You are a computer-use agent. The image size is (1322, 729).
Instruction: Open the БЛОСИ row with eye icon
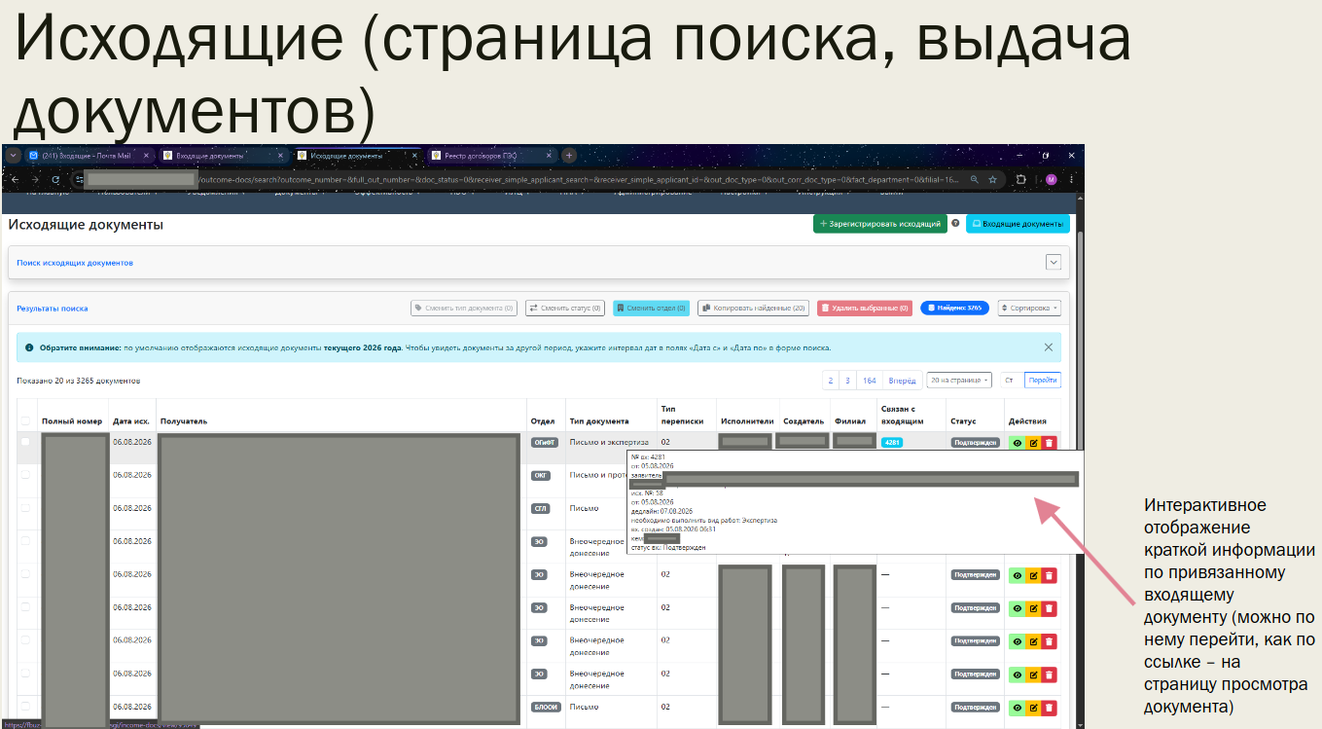(1018, 708)
